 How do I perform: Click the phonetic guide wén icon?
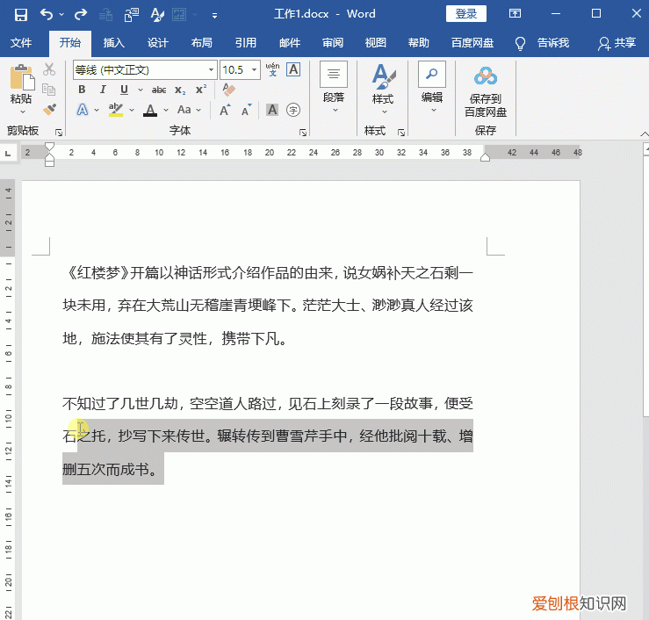click(272, 69)
